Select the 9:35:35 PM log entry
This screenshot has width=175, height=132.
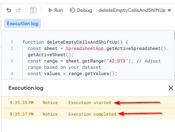(88, 102)
